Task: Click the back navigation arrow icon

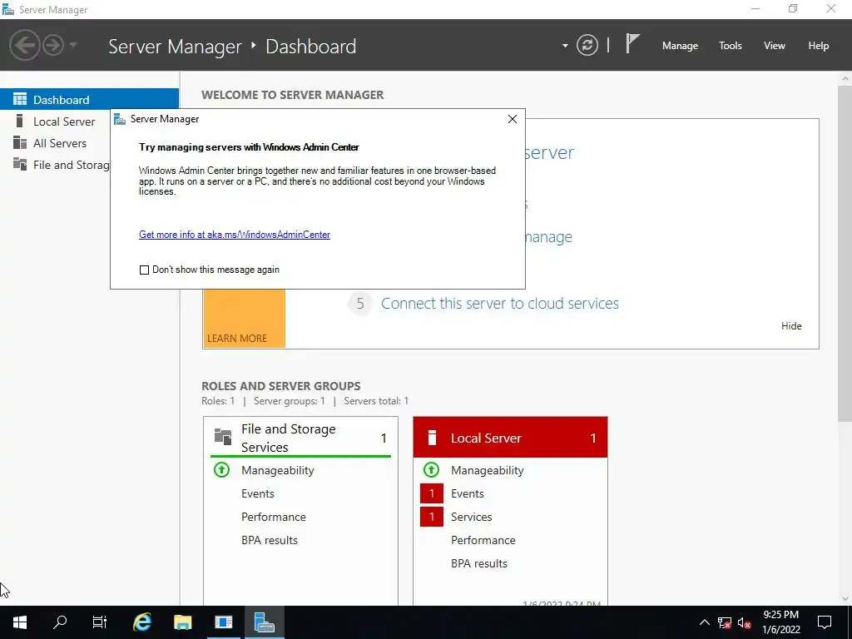Action: pyautogui.click(x=24, y=45)
